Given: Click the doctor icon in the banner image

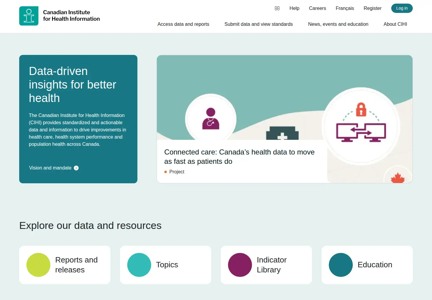Looking at the screenshot, I should click(211, 118).
